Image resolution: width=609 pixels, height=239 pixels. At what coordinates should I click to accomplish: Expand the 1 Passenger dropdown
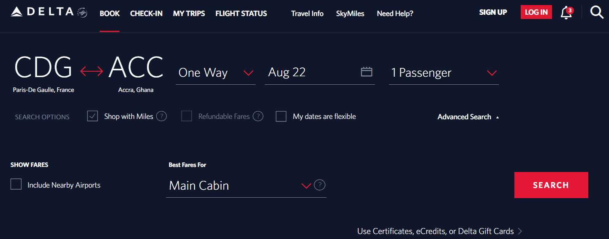point(443,73)
